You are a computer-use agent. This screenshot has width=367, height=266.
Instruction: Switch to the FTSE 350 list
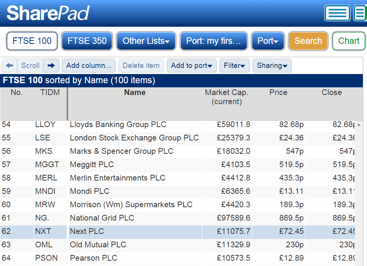pyautogui.click(x=87, y=41)
